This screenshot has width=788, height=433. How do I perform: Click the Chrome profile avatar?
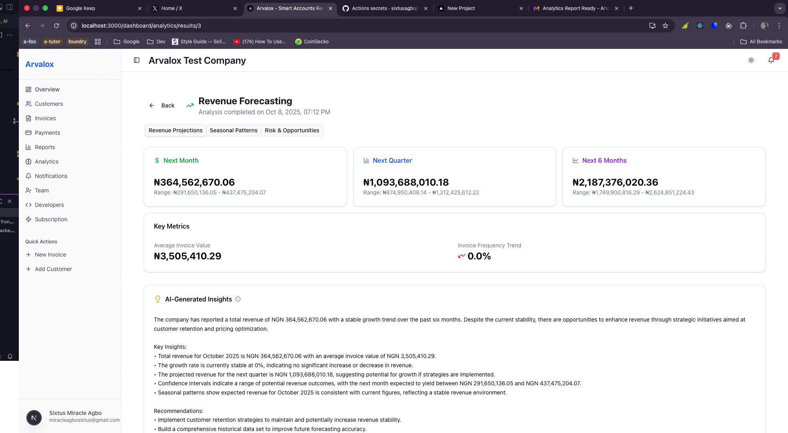pyautogui.click(x=764, y=26)
